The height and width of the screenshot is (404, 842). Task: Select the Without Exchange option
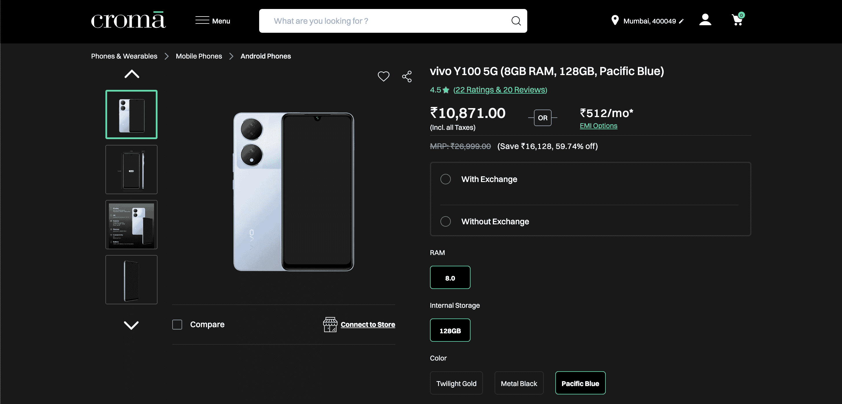446,221
